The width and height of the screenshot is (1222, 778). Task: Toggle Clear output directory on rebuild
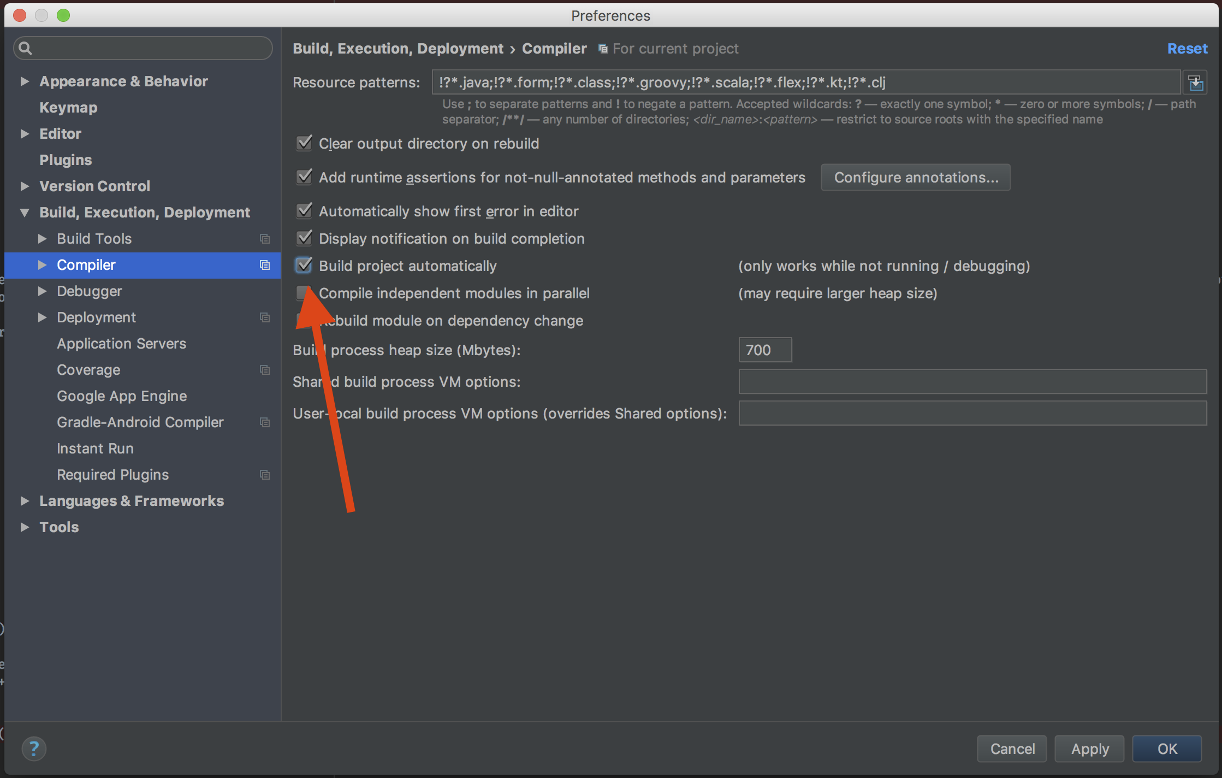coord(303,143)
